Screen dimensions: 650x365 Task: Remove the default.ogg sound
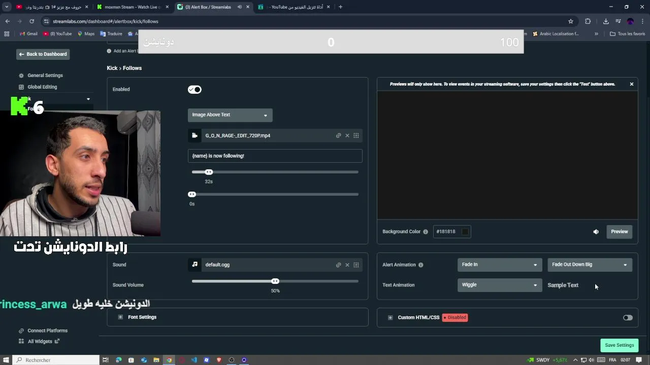click(x=347, y=265)
